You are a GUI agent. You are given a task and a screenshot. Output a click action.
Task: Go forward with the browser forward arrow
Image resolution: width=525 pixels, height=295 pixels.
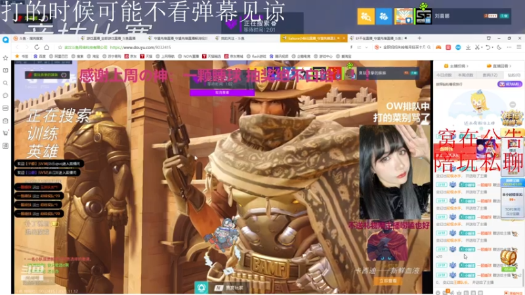coord(26,47)
